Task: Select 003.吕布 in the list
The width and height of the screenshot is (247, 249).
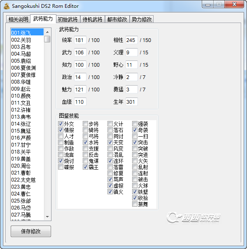Action: click(27, 47)
